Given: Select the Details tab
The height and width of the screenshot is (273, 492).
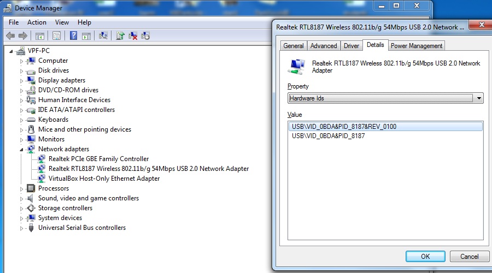Looking at the screenshot, I should pyautogui.click(x=375, y=45).
